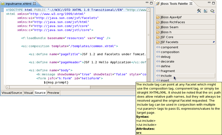Viewport: 222px width, 135px height.
Task: Click the h:message showSummary line
Action: (91, 74)
